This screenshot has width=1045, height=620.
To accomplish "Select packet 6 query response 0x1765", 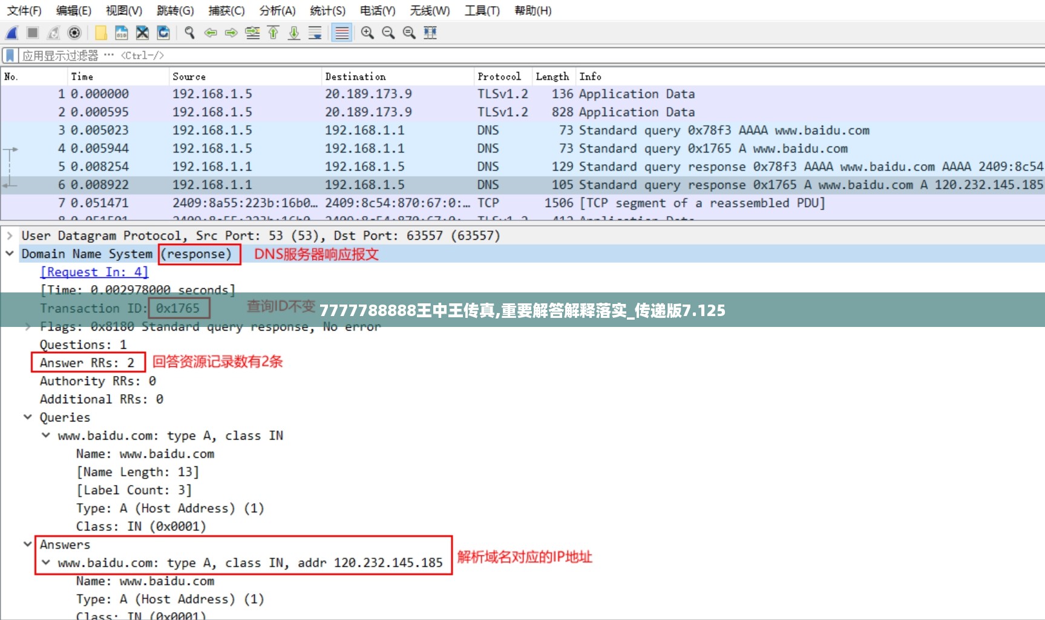I will click(x=523, y=185).
